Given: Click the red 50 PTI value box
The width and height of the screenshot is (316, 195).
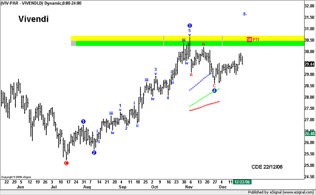Looking at the screenshot, I should tap(249, 39).
